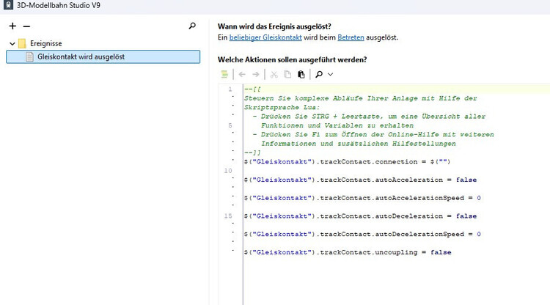
Task: Click the green script lines toolbar icon
Action: pos(225,74)
